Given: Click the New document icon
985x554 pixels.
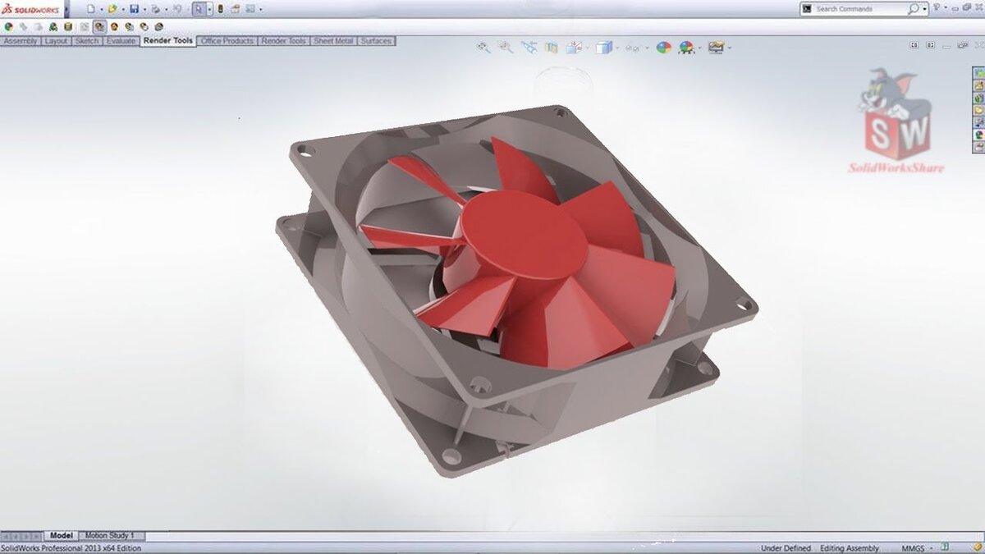Looking at the screenshot, I should tap(91, 9).
